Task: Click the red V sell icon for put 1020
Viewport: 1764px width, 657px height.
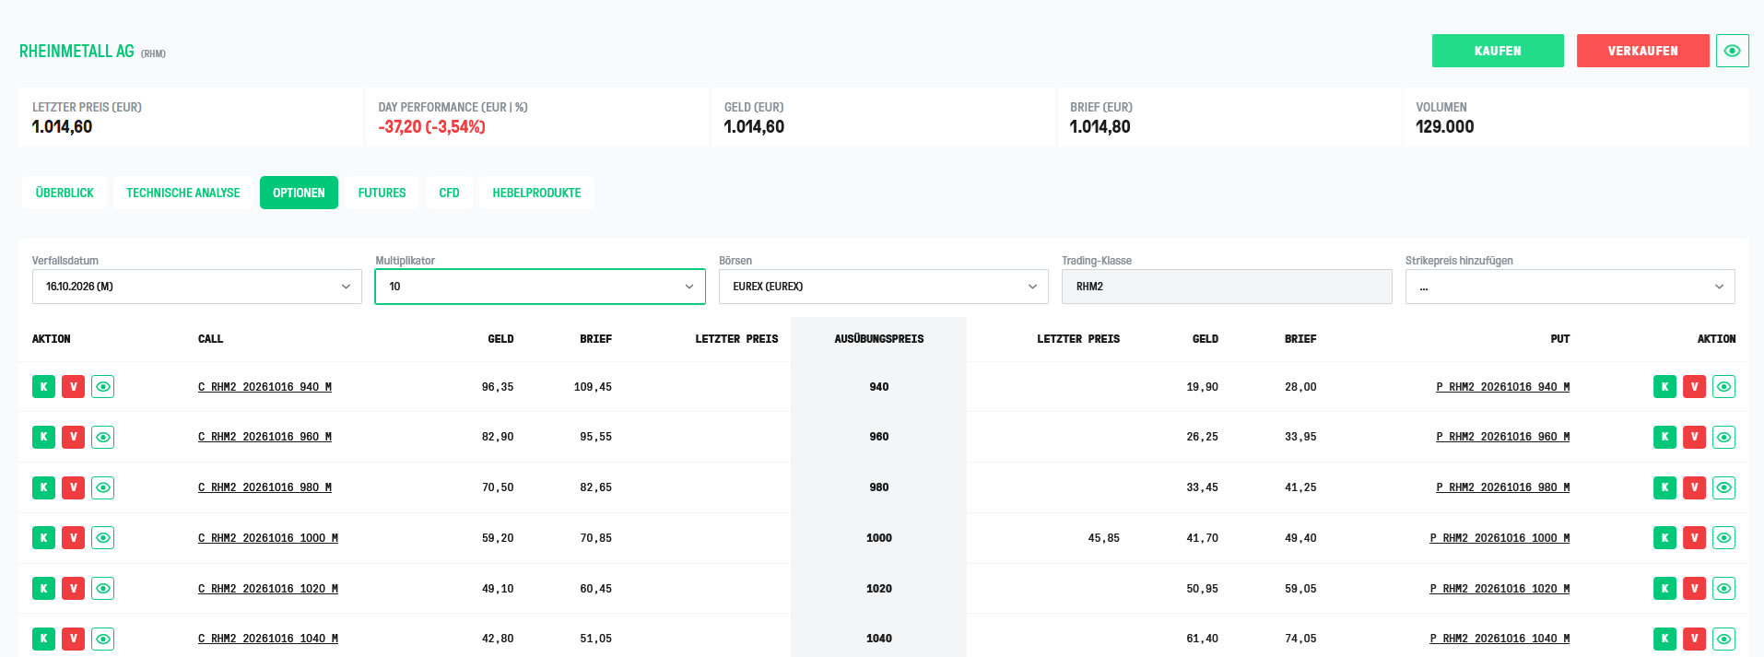Action: pyautogui.click(x=1694, y=588)
